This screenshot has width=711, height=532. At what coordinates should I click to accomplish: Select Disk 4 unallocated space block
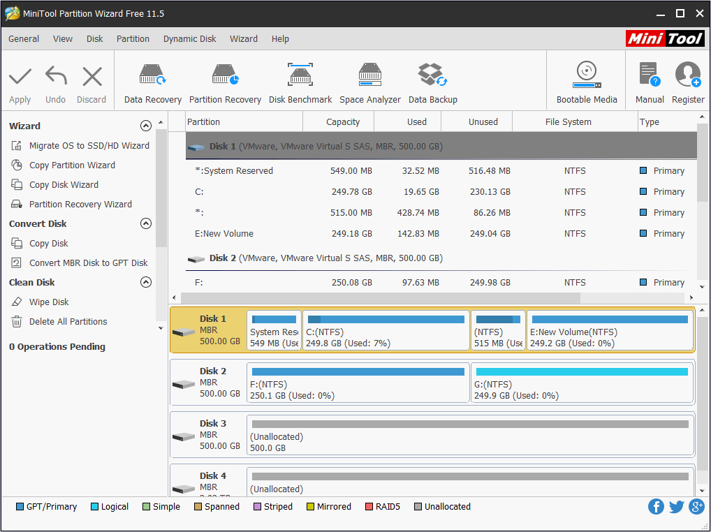tap(470, 482)
